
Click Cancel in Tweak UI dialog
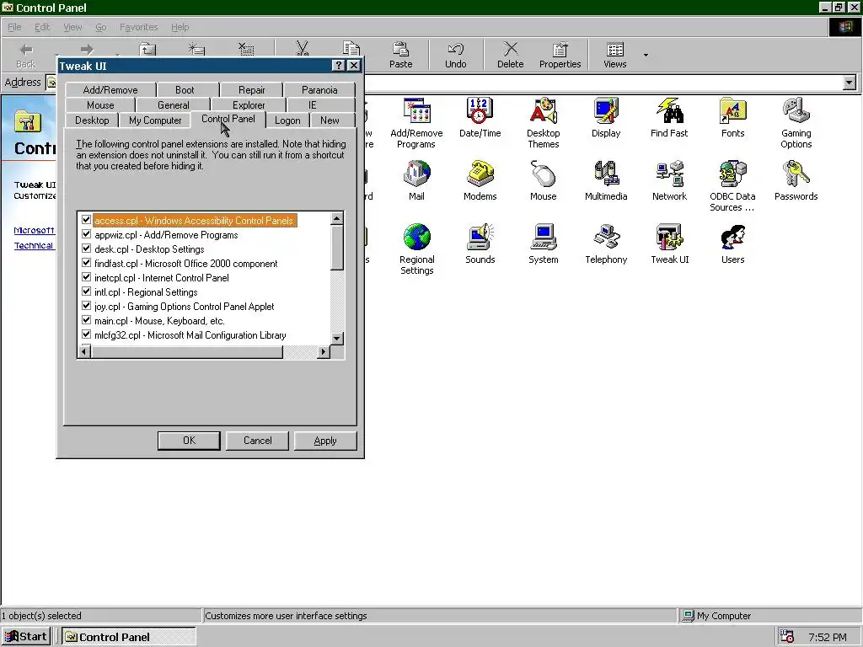tap(257, 441)
